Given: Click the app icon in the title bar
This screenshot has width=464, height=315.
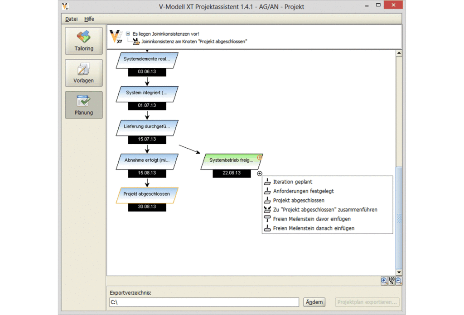Looking at the screenshot, I should [65, 6].
